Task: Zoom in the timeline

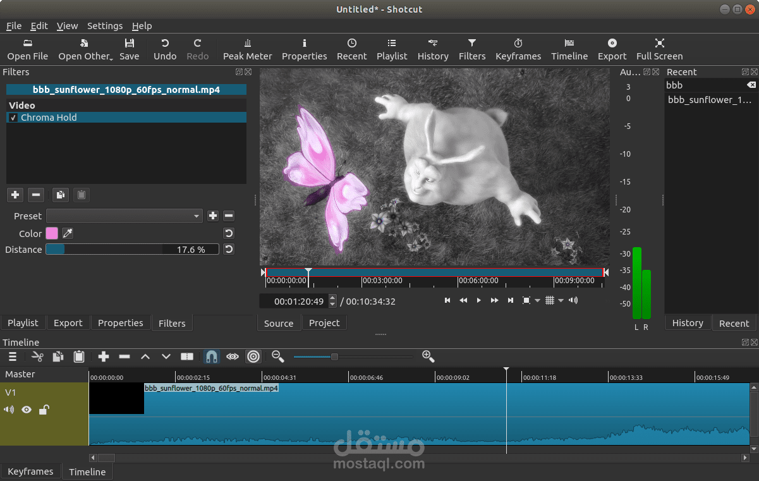Action: 428,356
